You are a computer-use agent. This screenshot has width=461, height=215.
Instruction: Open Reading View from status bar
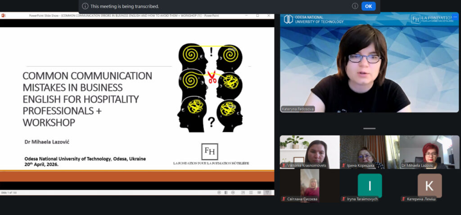258,193
